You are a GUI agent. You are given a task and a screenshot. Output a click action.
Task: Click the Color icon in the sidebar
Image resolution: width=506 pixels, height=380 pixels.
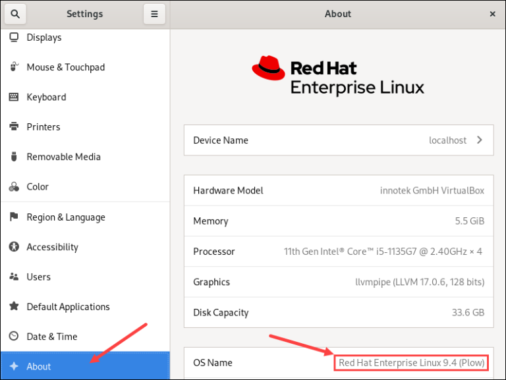click(14, 186)
